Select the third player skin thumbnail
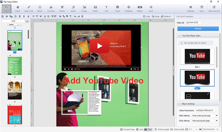This screenshot has height=132, width=222. [197, 95]
